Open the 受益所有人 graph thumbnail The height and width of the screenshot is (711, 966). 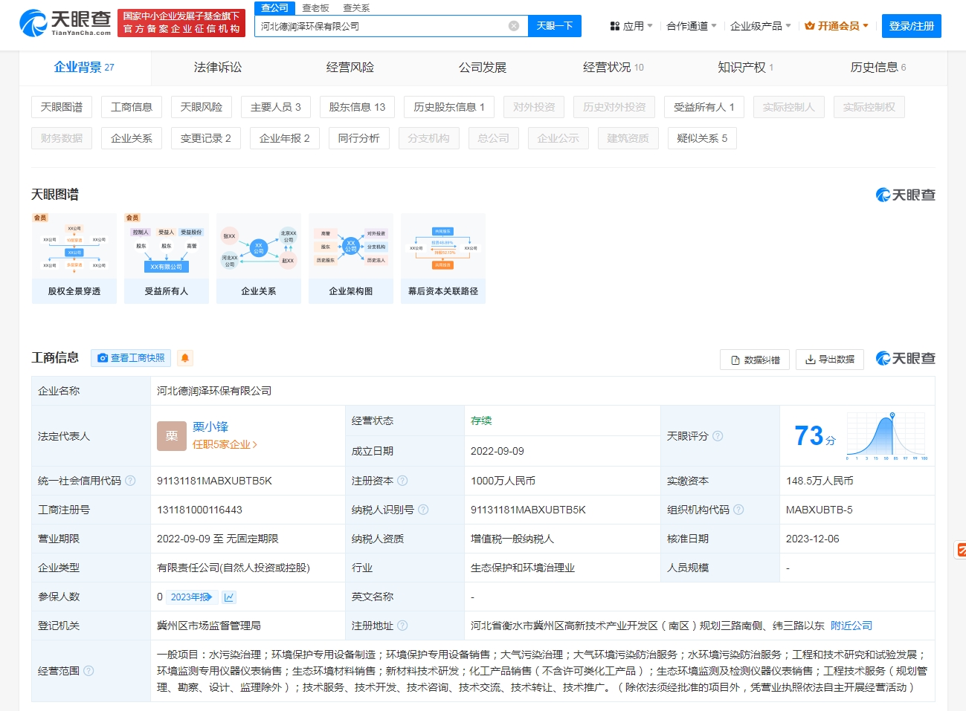(167, 259)
